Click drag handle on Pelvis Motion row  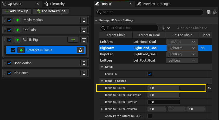point(5,20)
